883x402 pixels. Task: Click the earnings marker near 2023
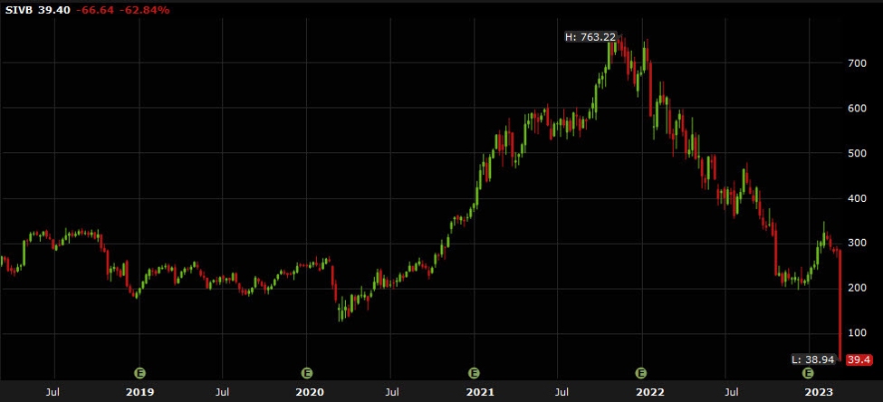click(808, 372)
